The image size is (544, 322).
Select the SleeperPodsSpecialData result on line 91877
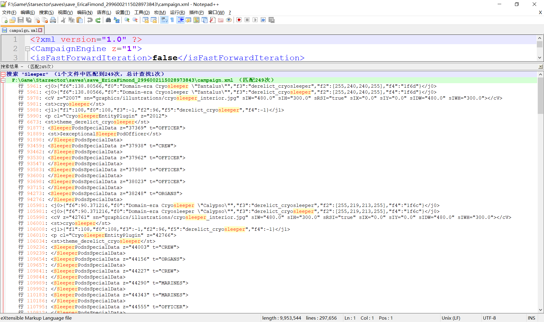click(x=117, y=128)
